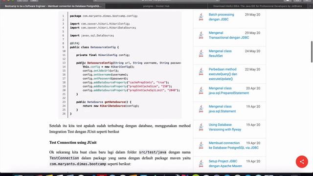313x176 pixels.
Task: Click Java icon beside Perbedaan method executeQuery article
Action: 201,72
